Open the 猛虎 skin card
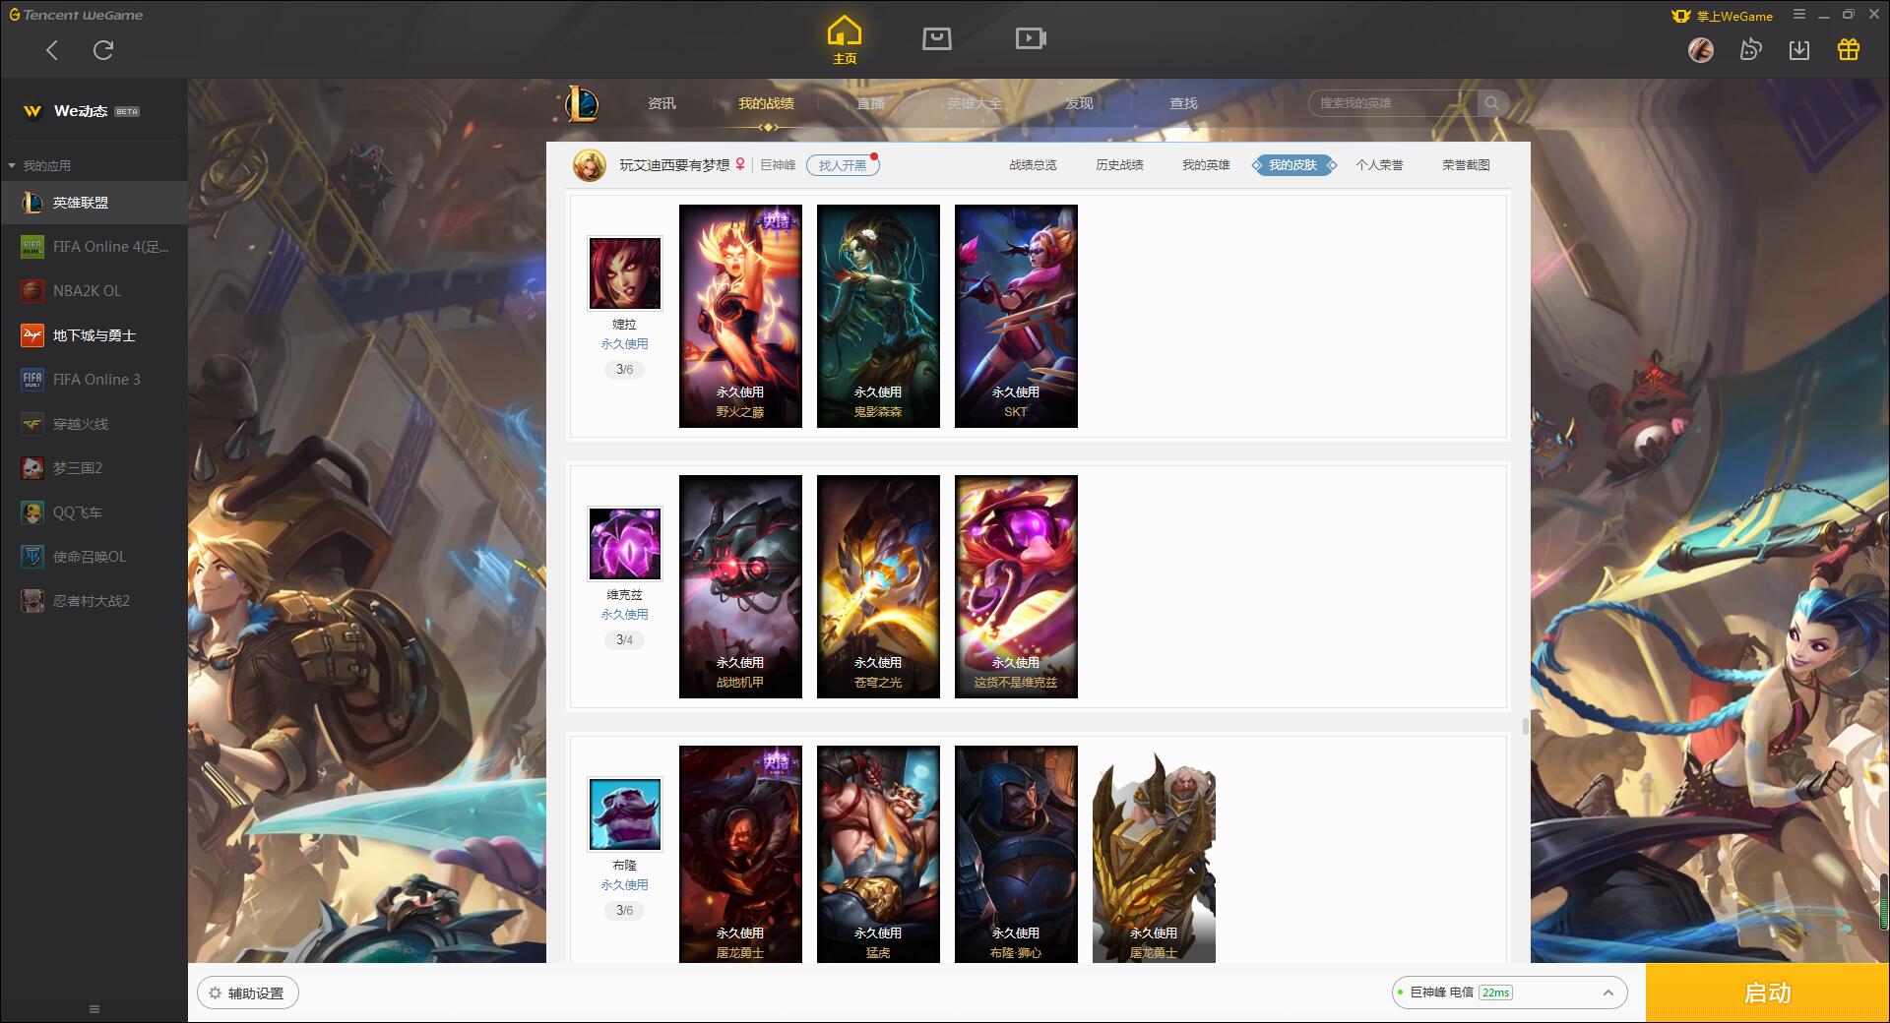1890x1023 pixels. pyautogui.click(x=878, y=854)
